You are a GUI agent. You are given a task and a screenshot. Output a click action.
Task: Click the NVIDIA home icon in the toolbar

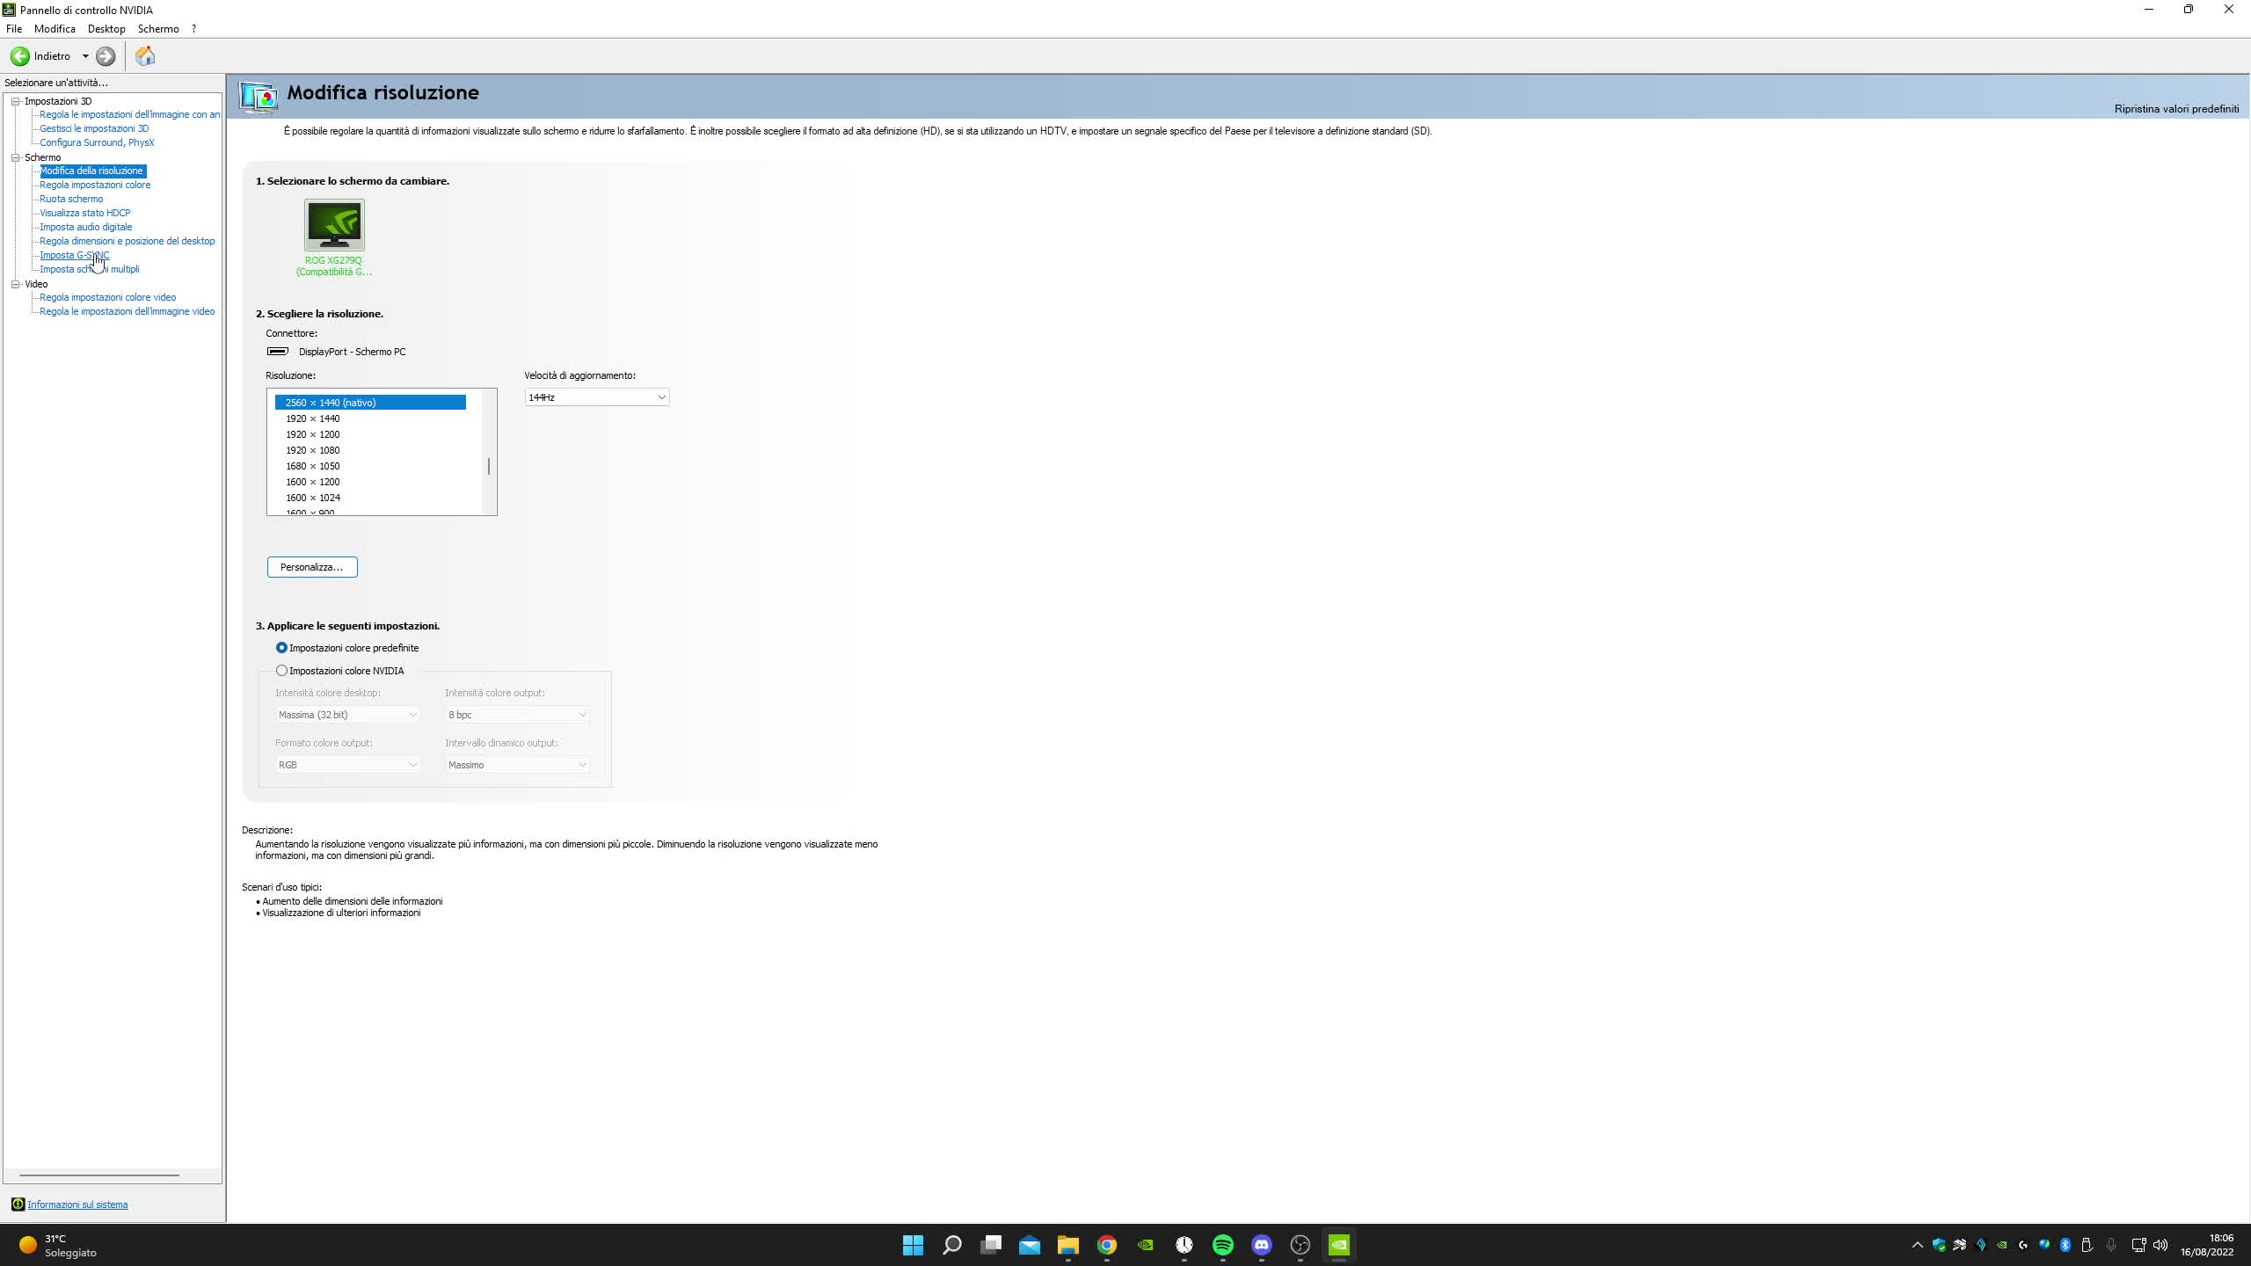pos(145,55)
